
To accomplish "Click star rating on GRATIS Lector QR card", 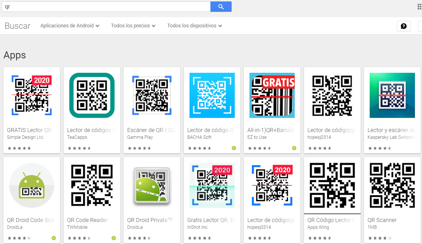I will coord(19,148).
